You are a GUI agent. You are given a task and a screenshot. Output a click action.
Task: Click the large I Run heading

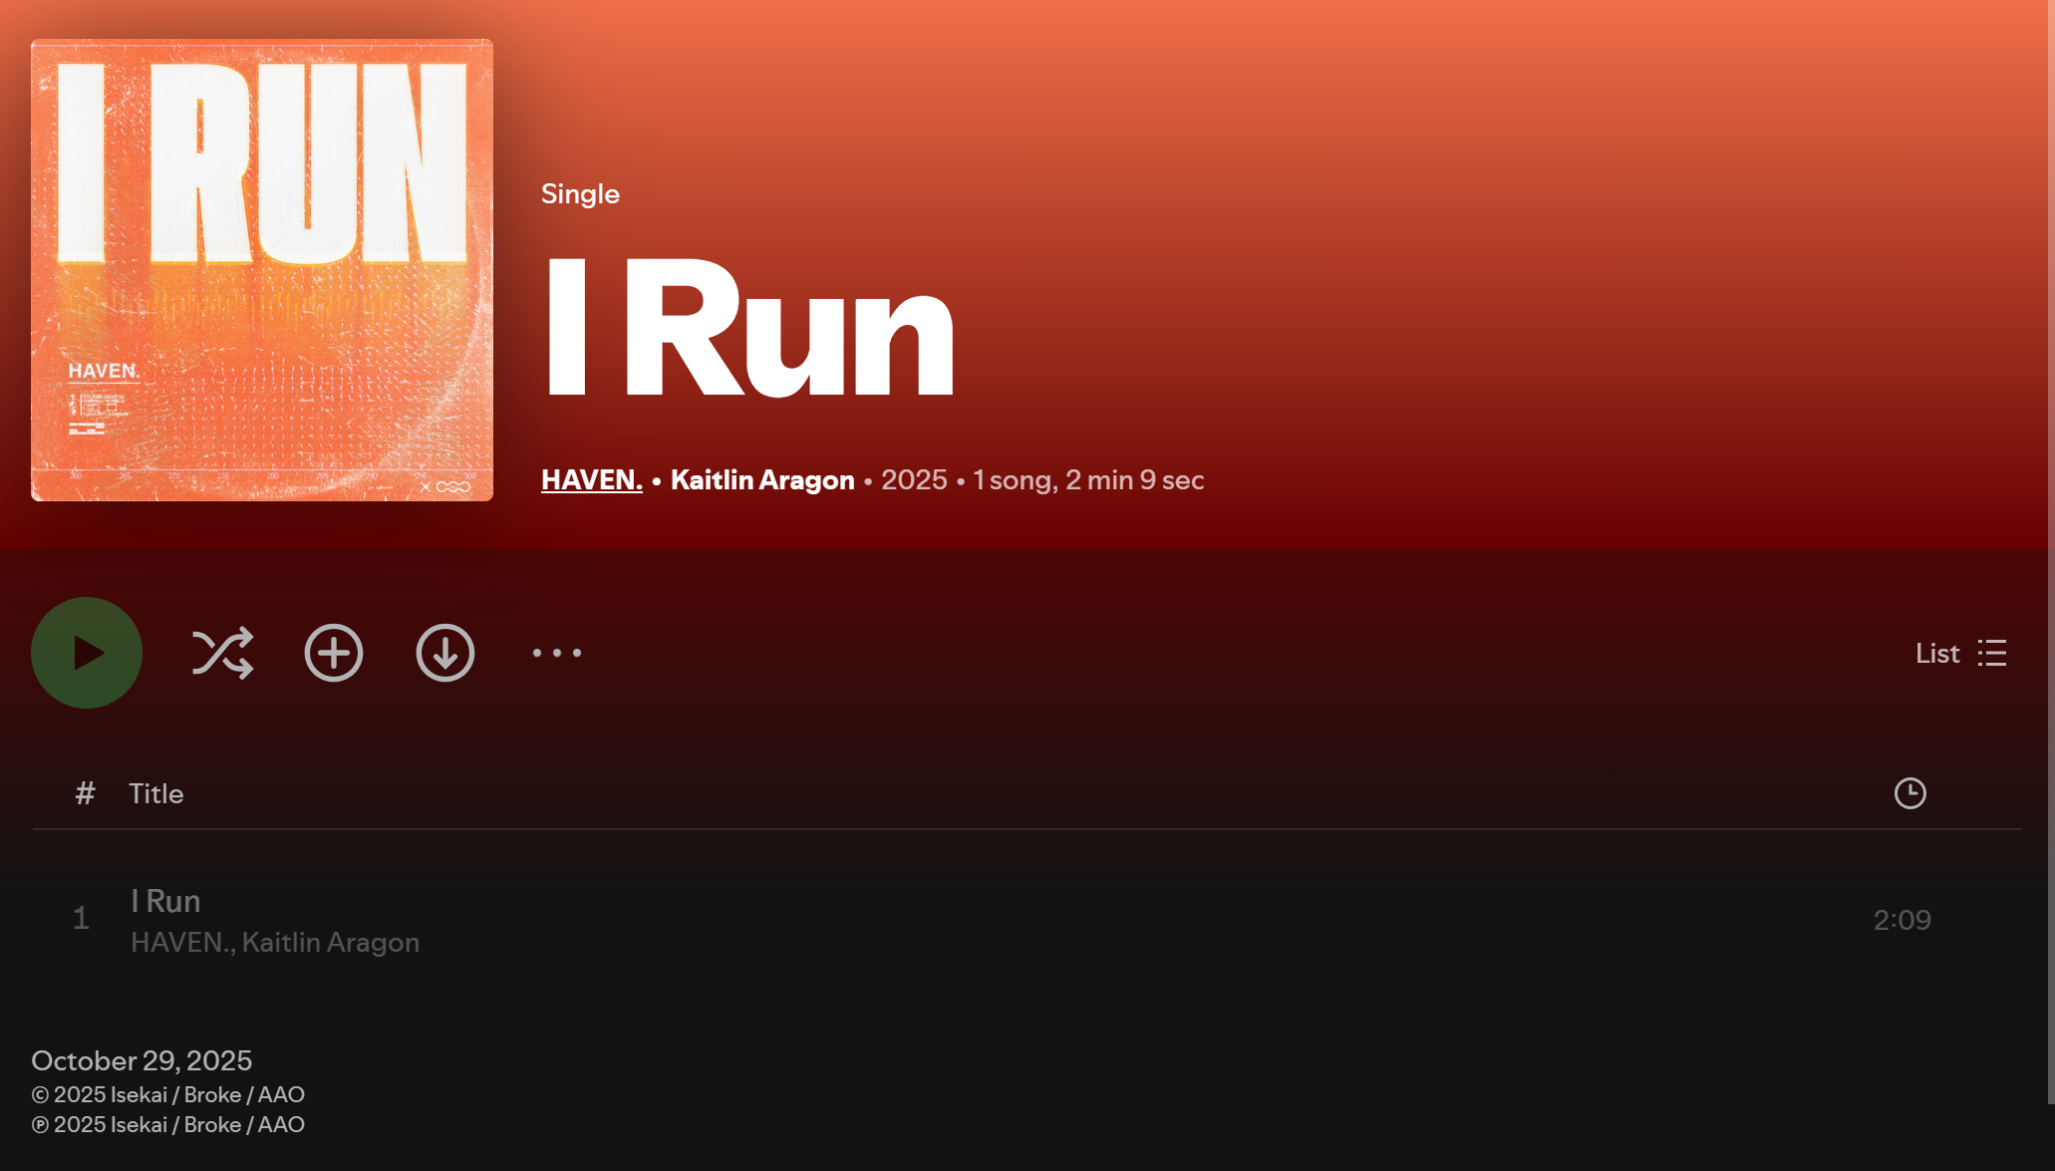coord(747,327)
